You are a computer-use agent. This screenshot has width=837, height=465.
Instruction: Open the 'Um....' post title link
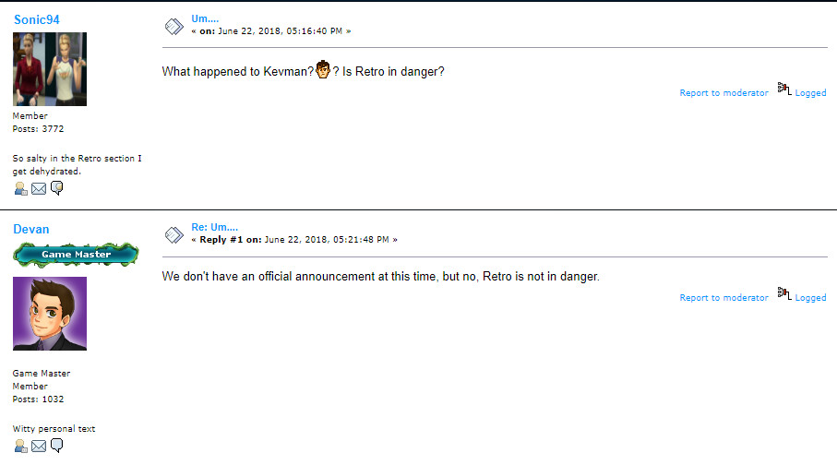click(205, 18)
